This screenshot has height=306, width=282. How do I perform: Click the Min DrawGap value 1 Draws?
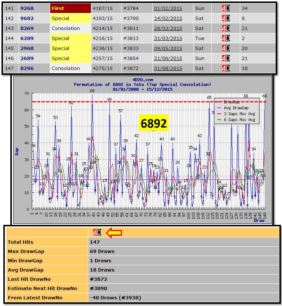tap(101, 260)
